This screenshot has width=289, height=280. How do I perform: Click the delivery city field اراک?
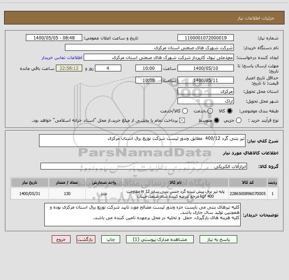coord(206,101)
